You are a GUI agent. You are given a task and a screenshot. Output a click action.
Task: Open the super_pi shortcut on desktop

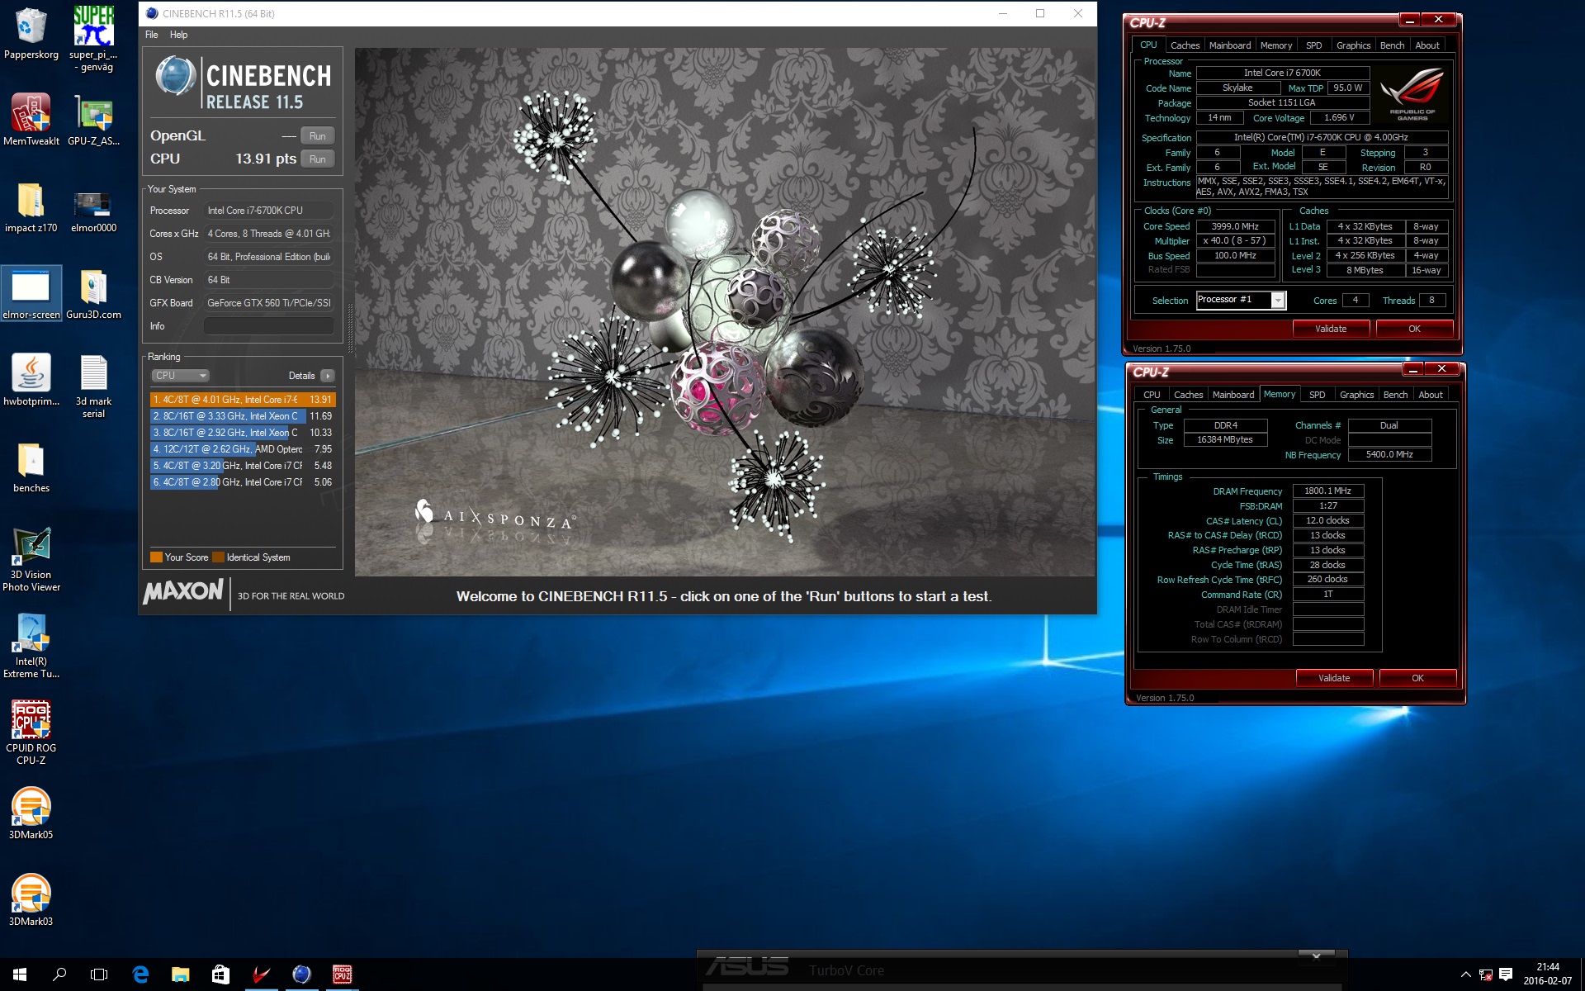(93, 37)
